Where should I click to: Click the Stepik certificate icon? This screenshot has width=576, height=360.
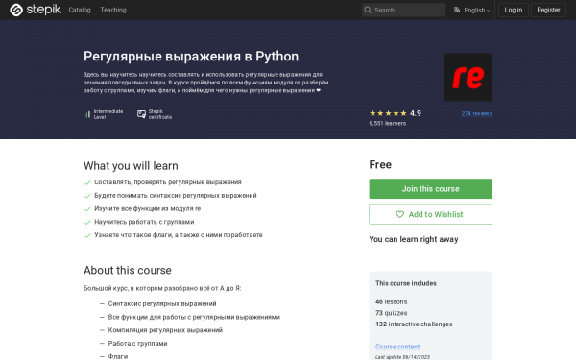pyautogui.click(x=141, y=114)
